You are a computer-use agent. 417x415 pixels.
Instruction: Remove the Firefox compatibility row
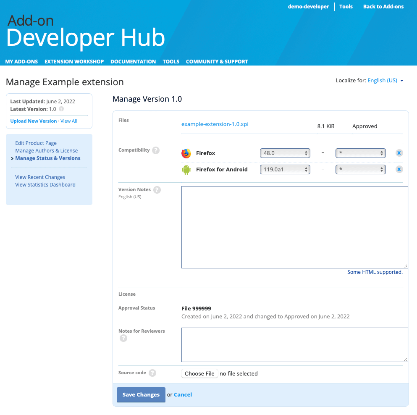[399, 153]
